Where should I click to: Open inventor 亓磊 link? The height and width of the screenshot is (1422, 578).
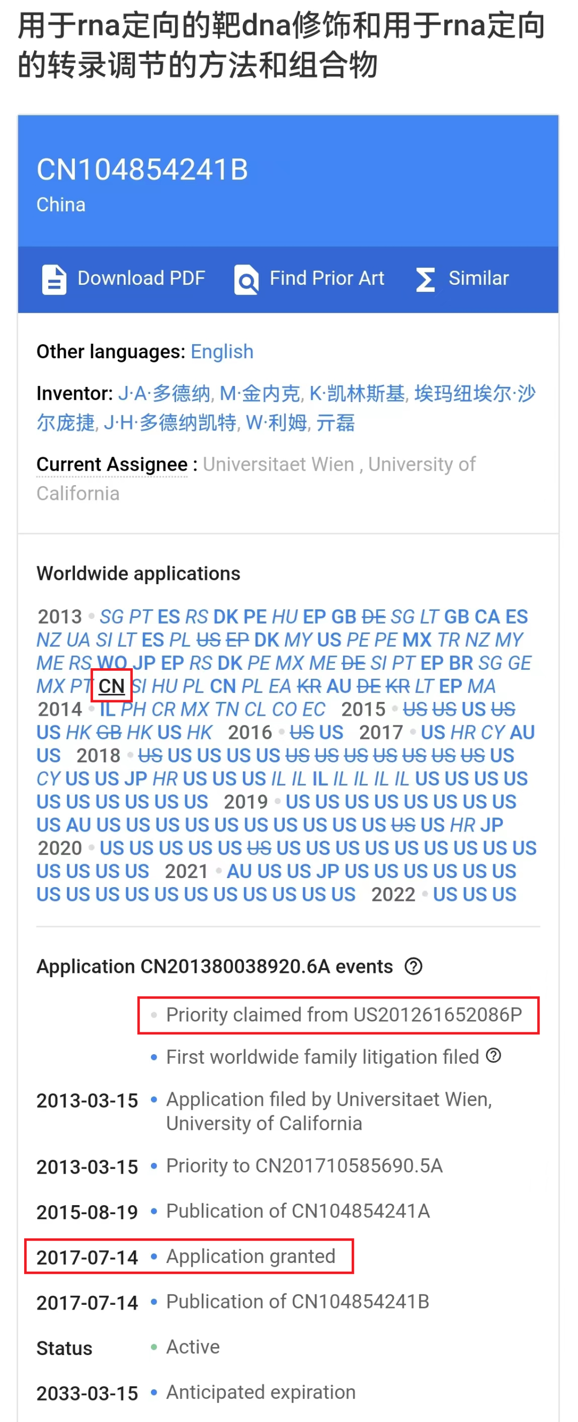pyautogui.click(x=335, y=423)
